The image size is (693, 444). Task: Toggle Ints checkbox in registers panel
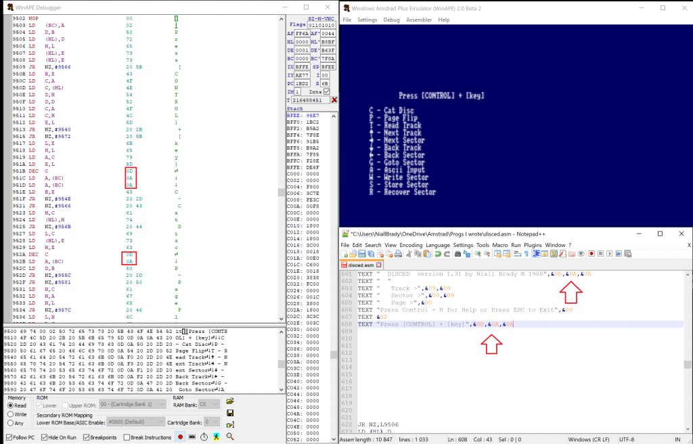coord(327,91)
